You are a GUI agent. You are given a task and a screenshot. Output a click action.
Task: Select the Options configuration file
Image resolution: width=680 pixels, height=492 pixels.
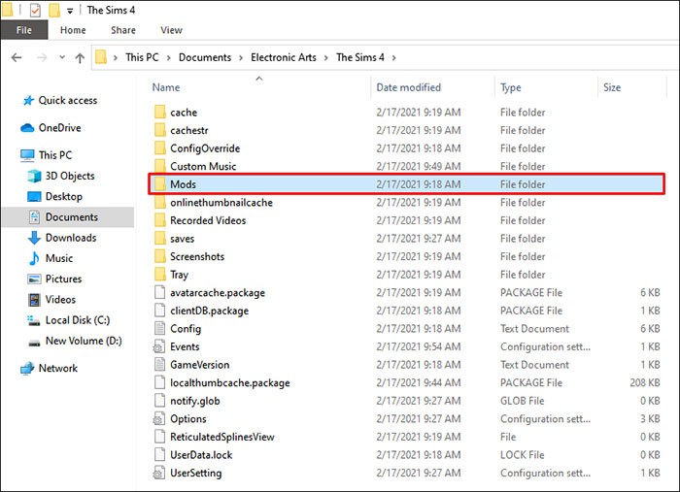[187, 419]
